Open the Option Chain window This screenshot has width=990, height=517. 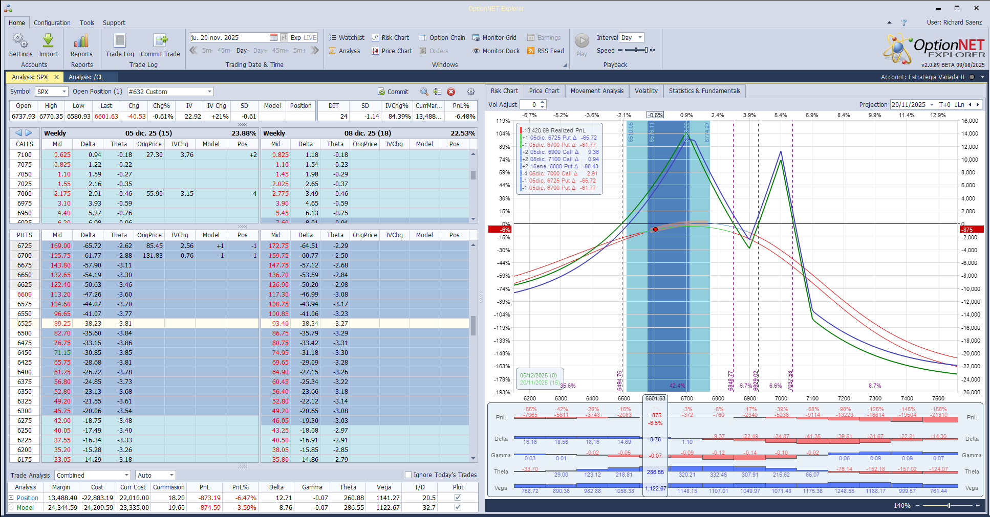(442, 38)
